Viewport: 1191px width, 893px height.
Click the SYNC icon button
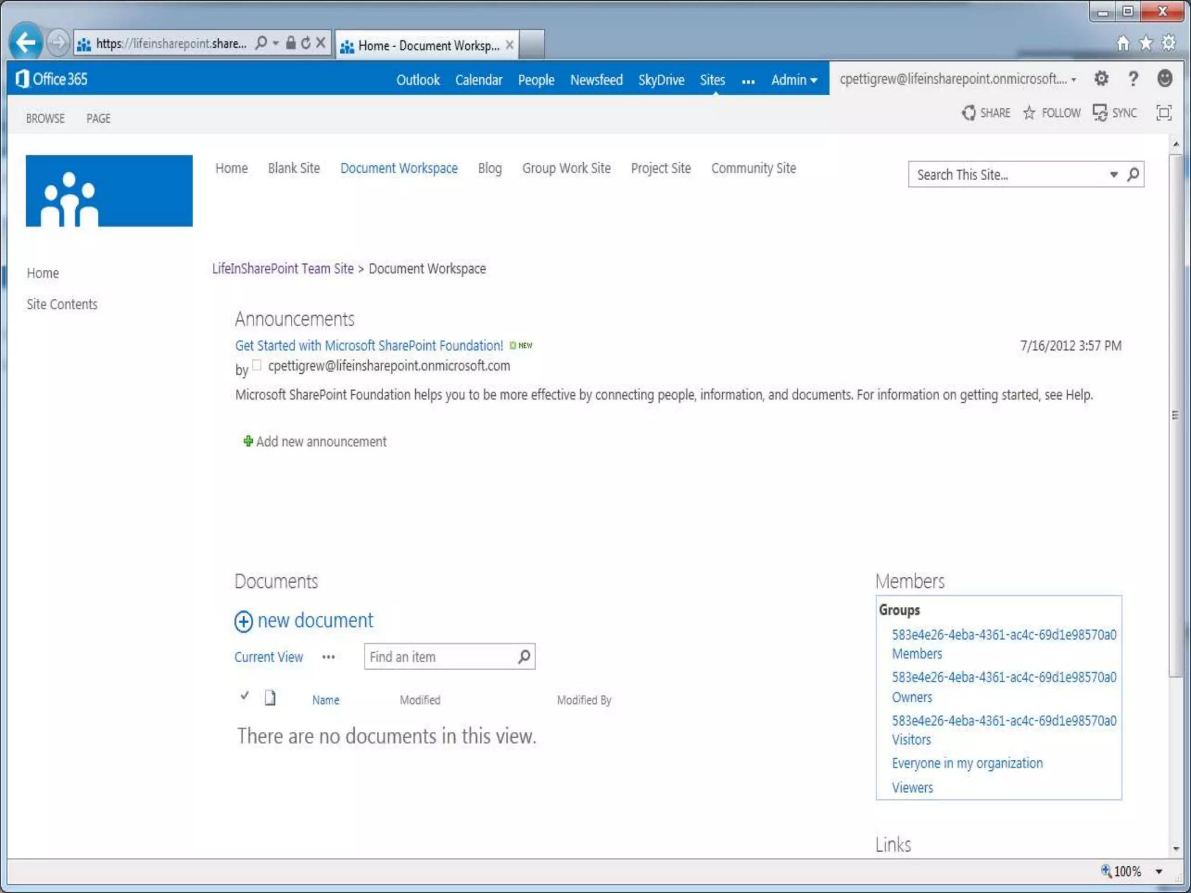1099,113
